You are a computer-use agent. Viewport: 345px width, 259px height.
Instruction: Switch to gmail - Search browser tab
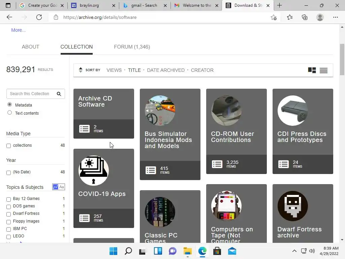tap(145, 5)
